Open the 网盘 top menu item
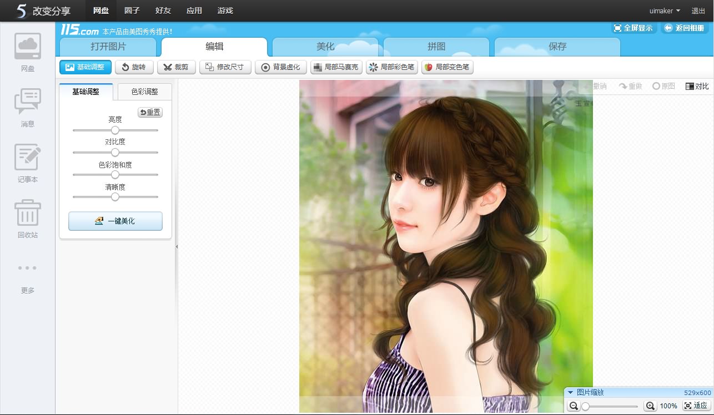Screen dimensions: 714x415 tap(101, 11)
